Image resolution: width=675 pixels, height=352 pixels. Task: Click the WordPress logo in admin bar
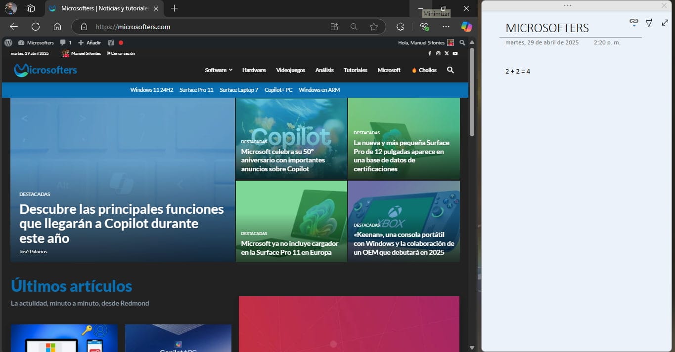[8, 43]
